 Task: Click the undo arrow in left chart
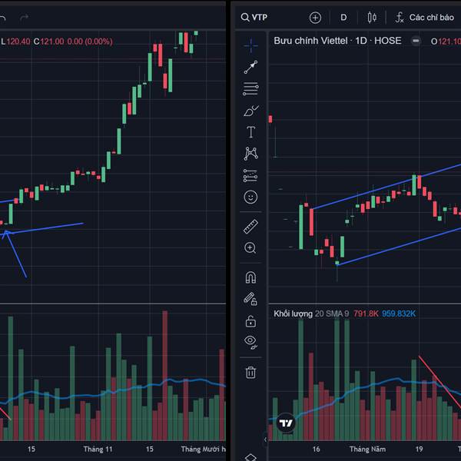coord(2,18)
